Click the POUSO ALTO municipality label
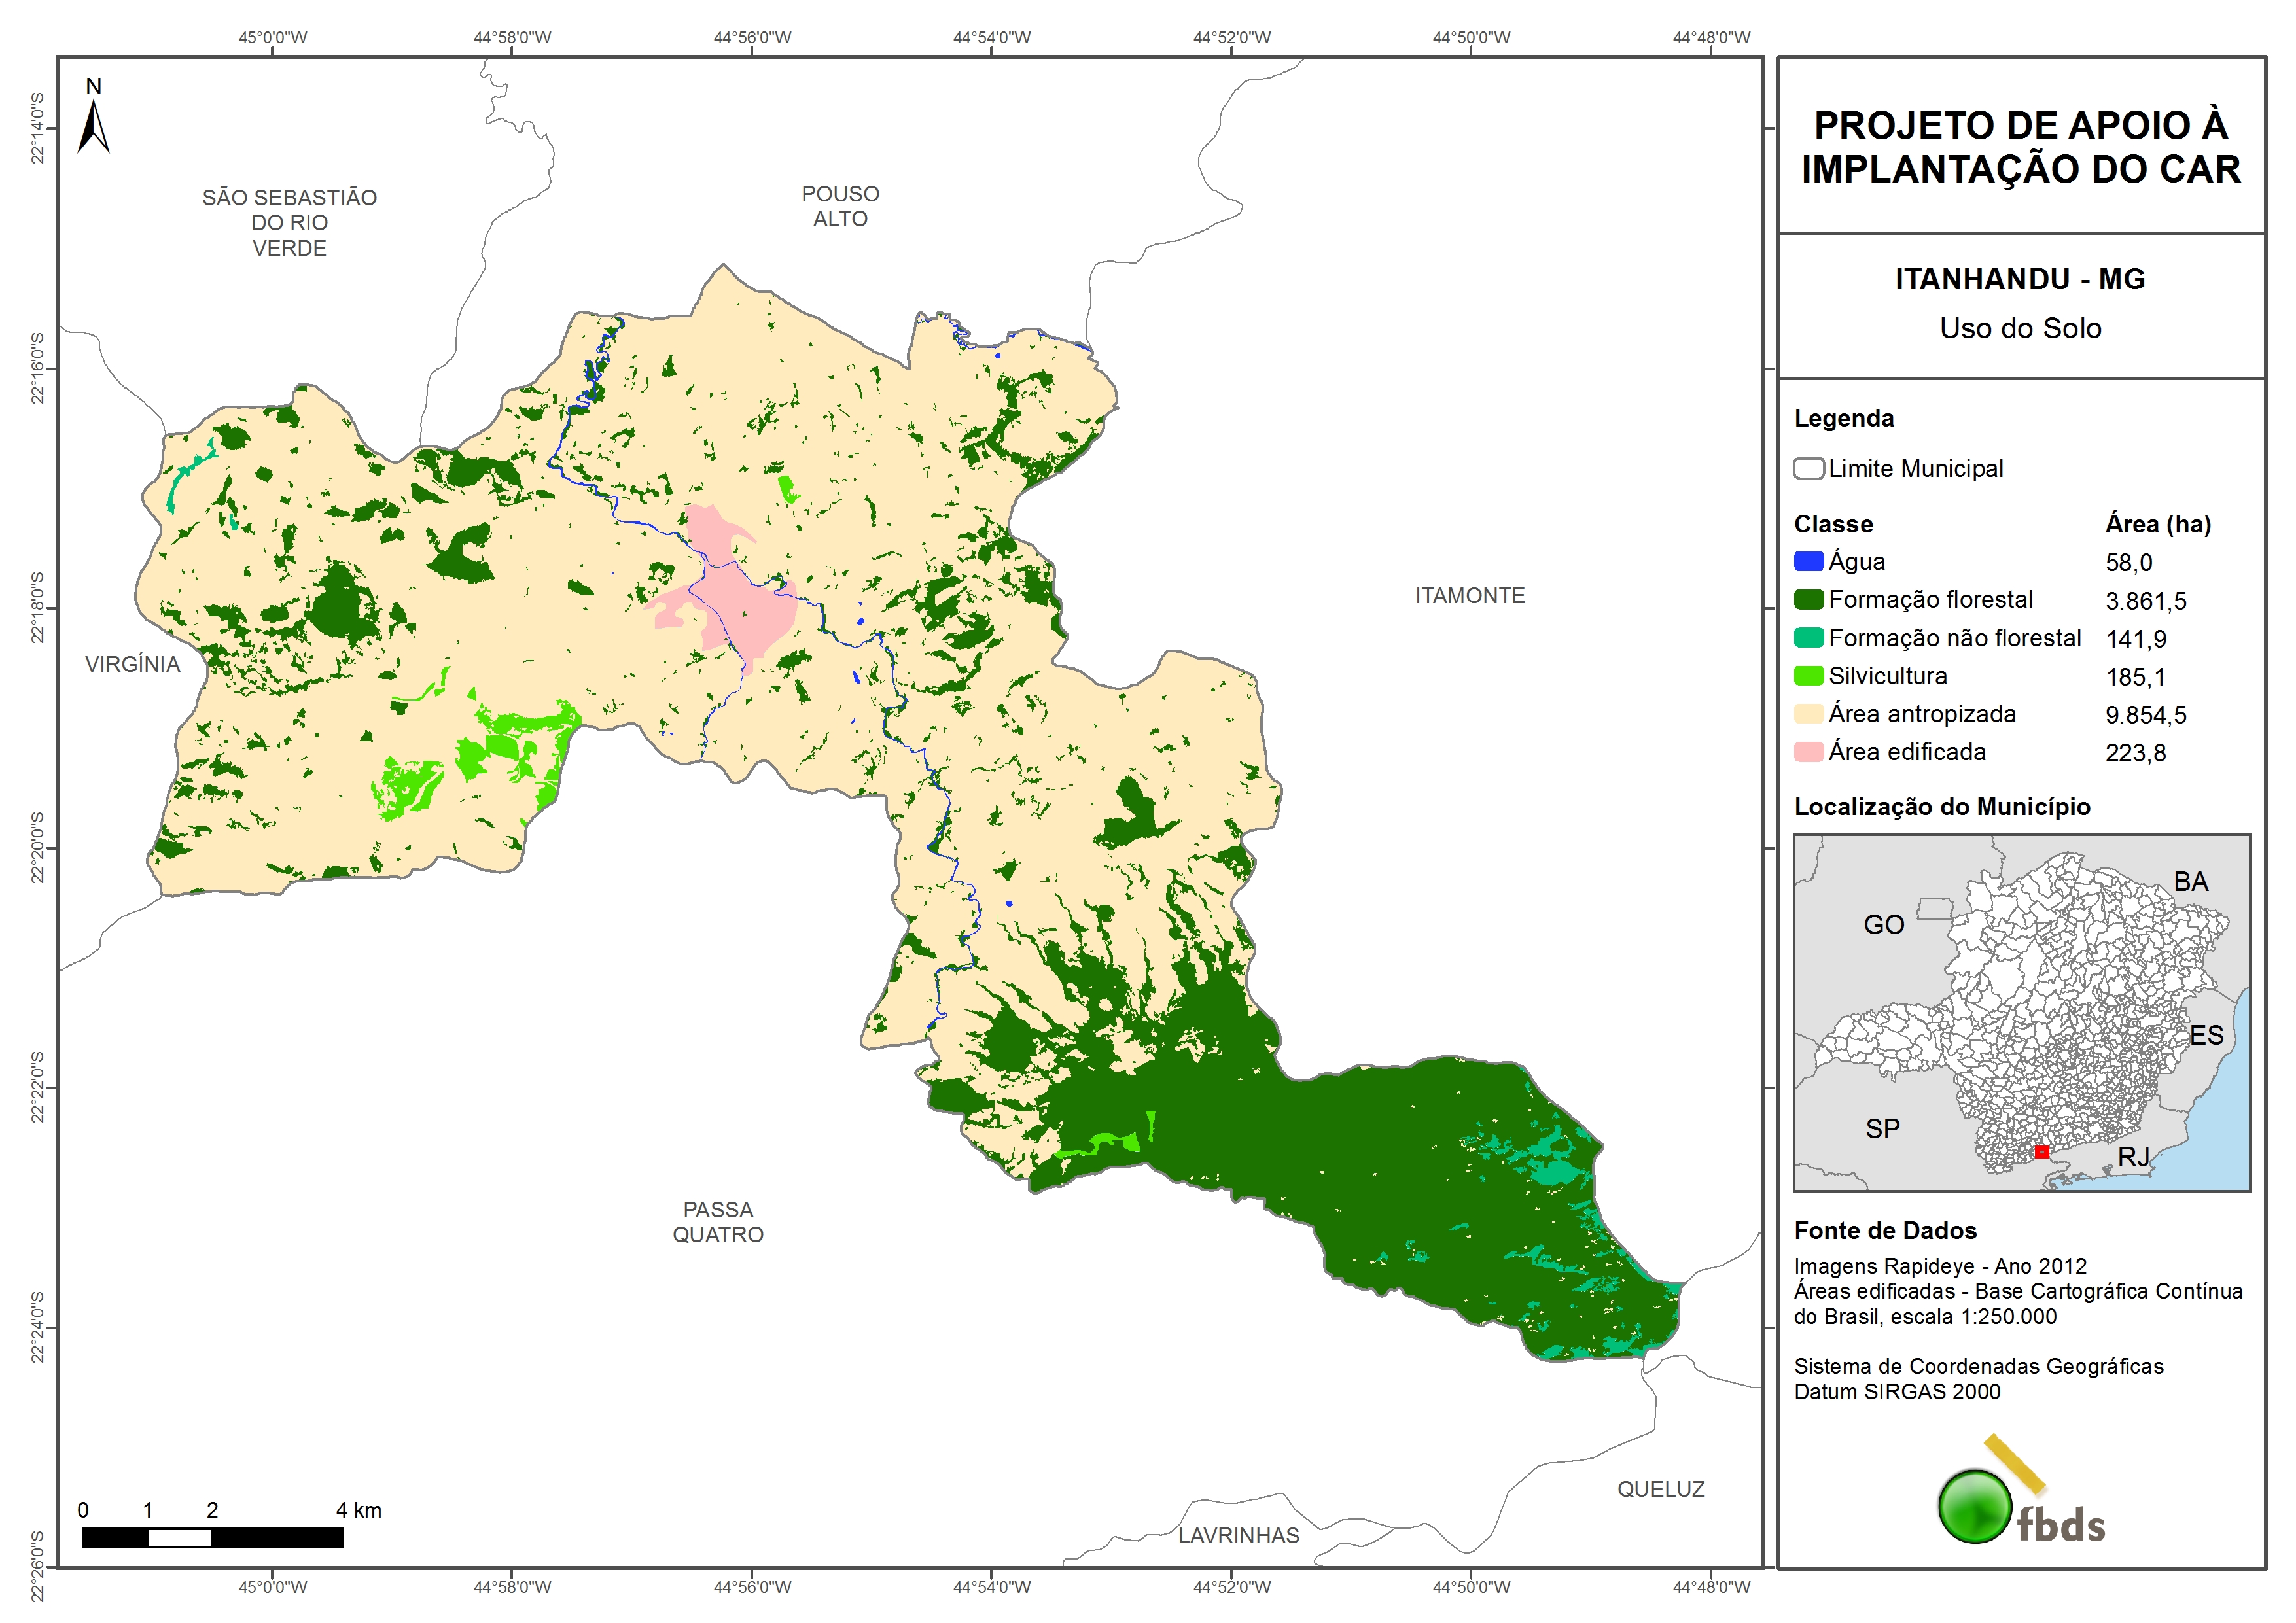Screen dimensions: 2296x1623 click(x=840, y=206)
